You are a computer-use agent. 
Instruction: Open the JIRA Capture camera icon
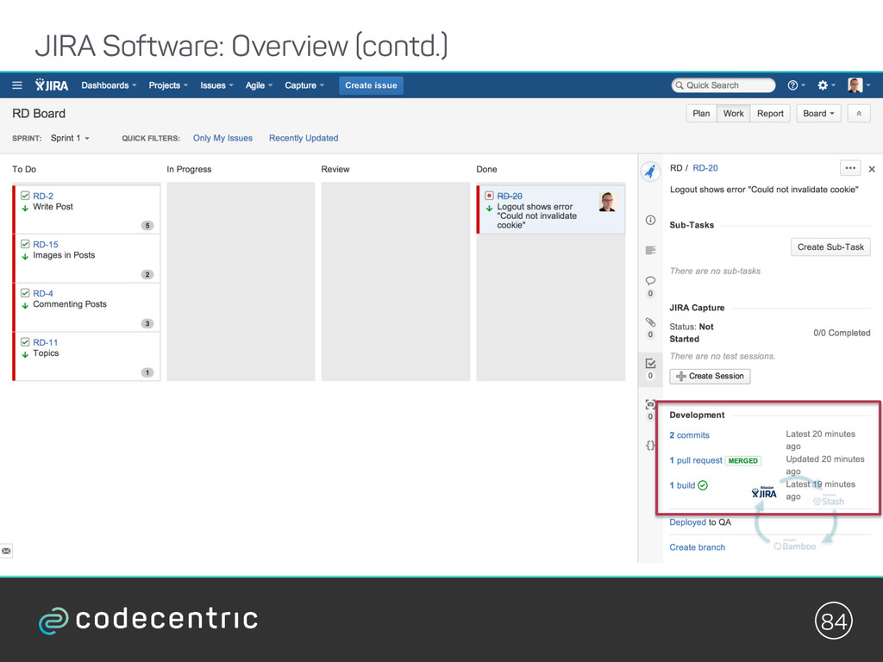(650, 404)
